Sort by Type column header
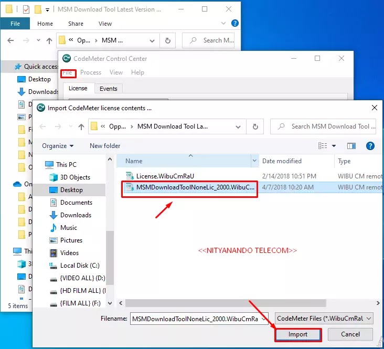Viewport: 384px width, 349px height. point(344,161)
